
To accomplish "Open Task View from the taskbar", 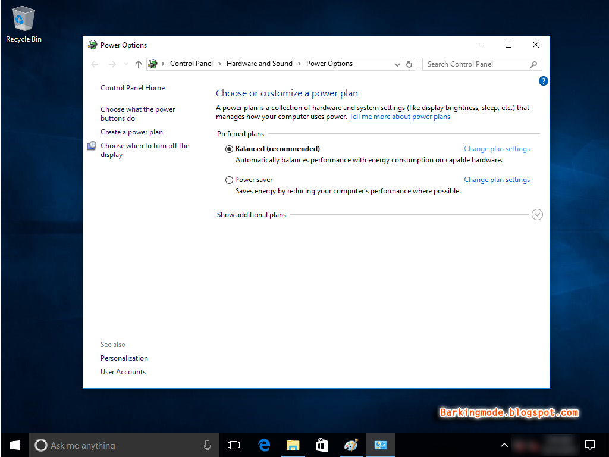I will tap(234, 445).
